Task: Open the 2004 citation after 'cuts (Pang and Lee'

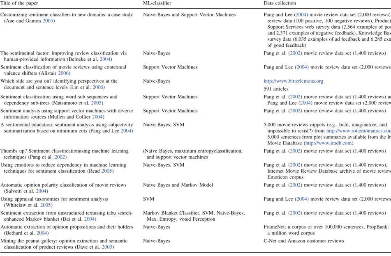Action: pos(126,131)
